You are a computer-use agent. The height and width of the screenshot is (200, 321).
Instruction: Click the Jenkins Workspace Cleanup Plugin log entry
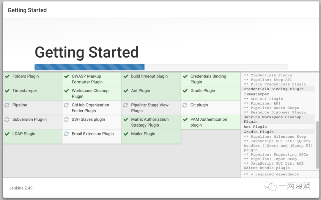[273, 119]
